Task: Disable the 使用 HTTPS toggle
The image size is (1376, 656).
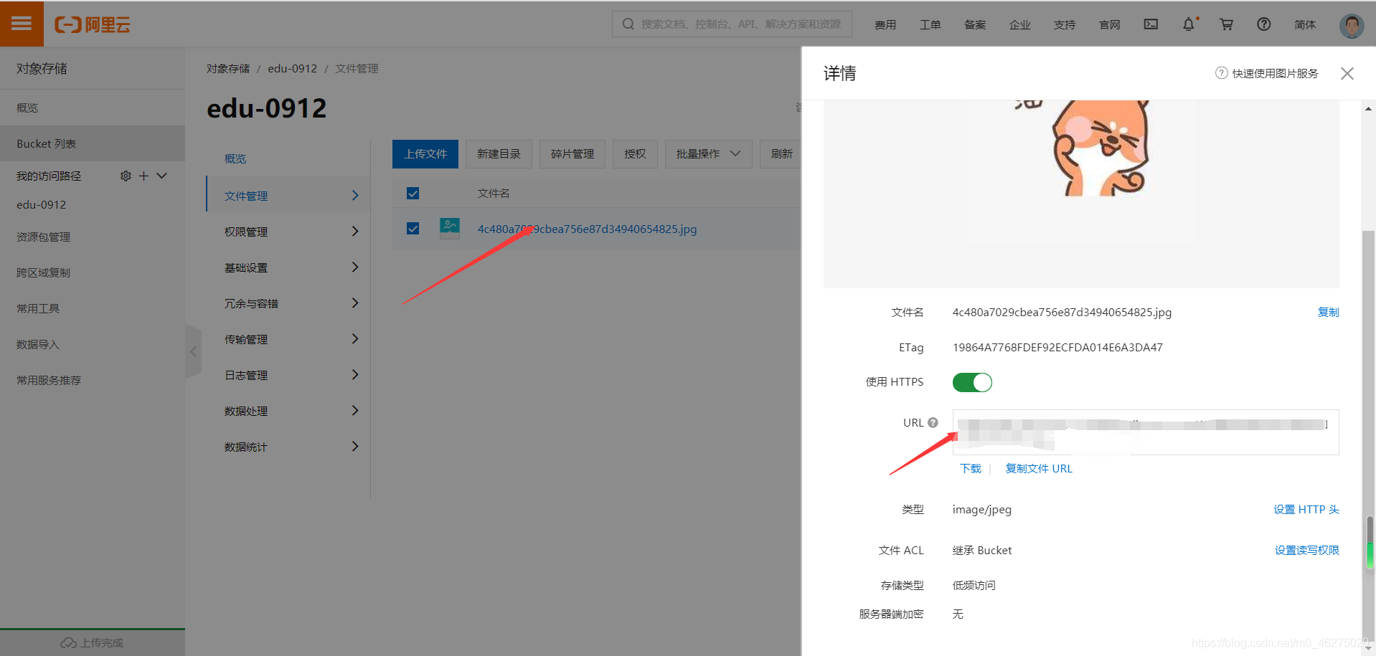Action: pyautogui.click(x=972, y=382)
